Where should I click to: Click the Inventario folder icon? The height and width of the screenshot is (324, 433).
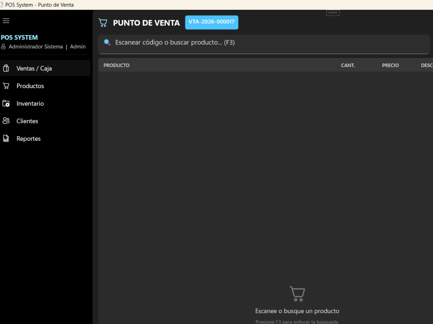tap(6, 103)
